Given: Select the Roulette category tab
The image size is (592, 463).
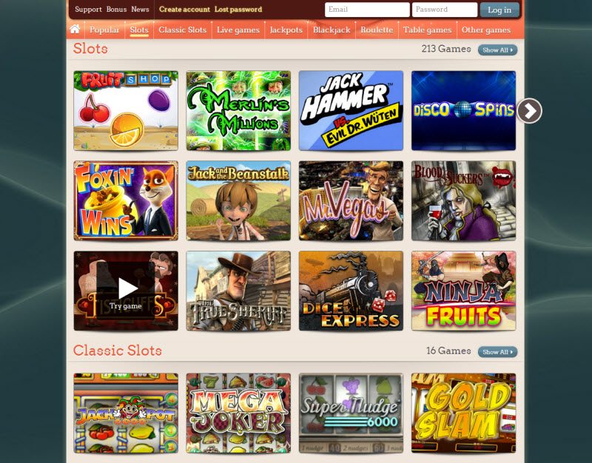Looking at the screenshot, I should 377,30.
